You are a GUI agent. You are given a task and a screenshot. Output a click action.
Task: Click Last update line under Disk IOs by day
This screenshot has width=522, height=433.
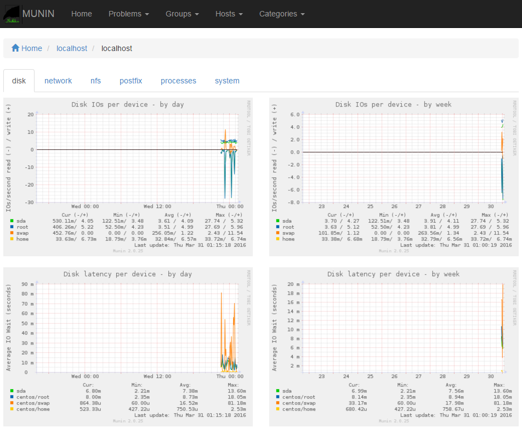(190, 245)
